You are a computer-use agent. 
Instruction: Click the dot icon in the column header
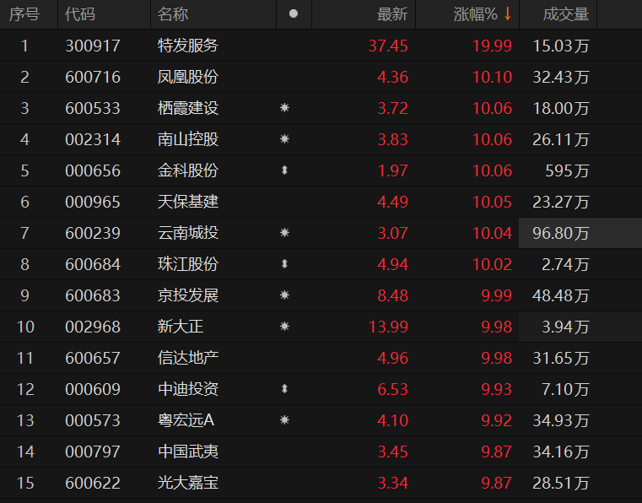click(293, 14)
